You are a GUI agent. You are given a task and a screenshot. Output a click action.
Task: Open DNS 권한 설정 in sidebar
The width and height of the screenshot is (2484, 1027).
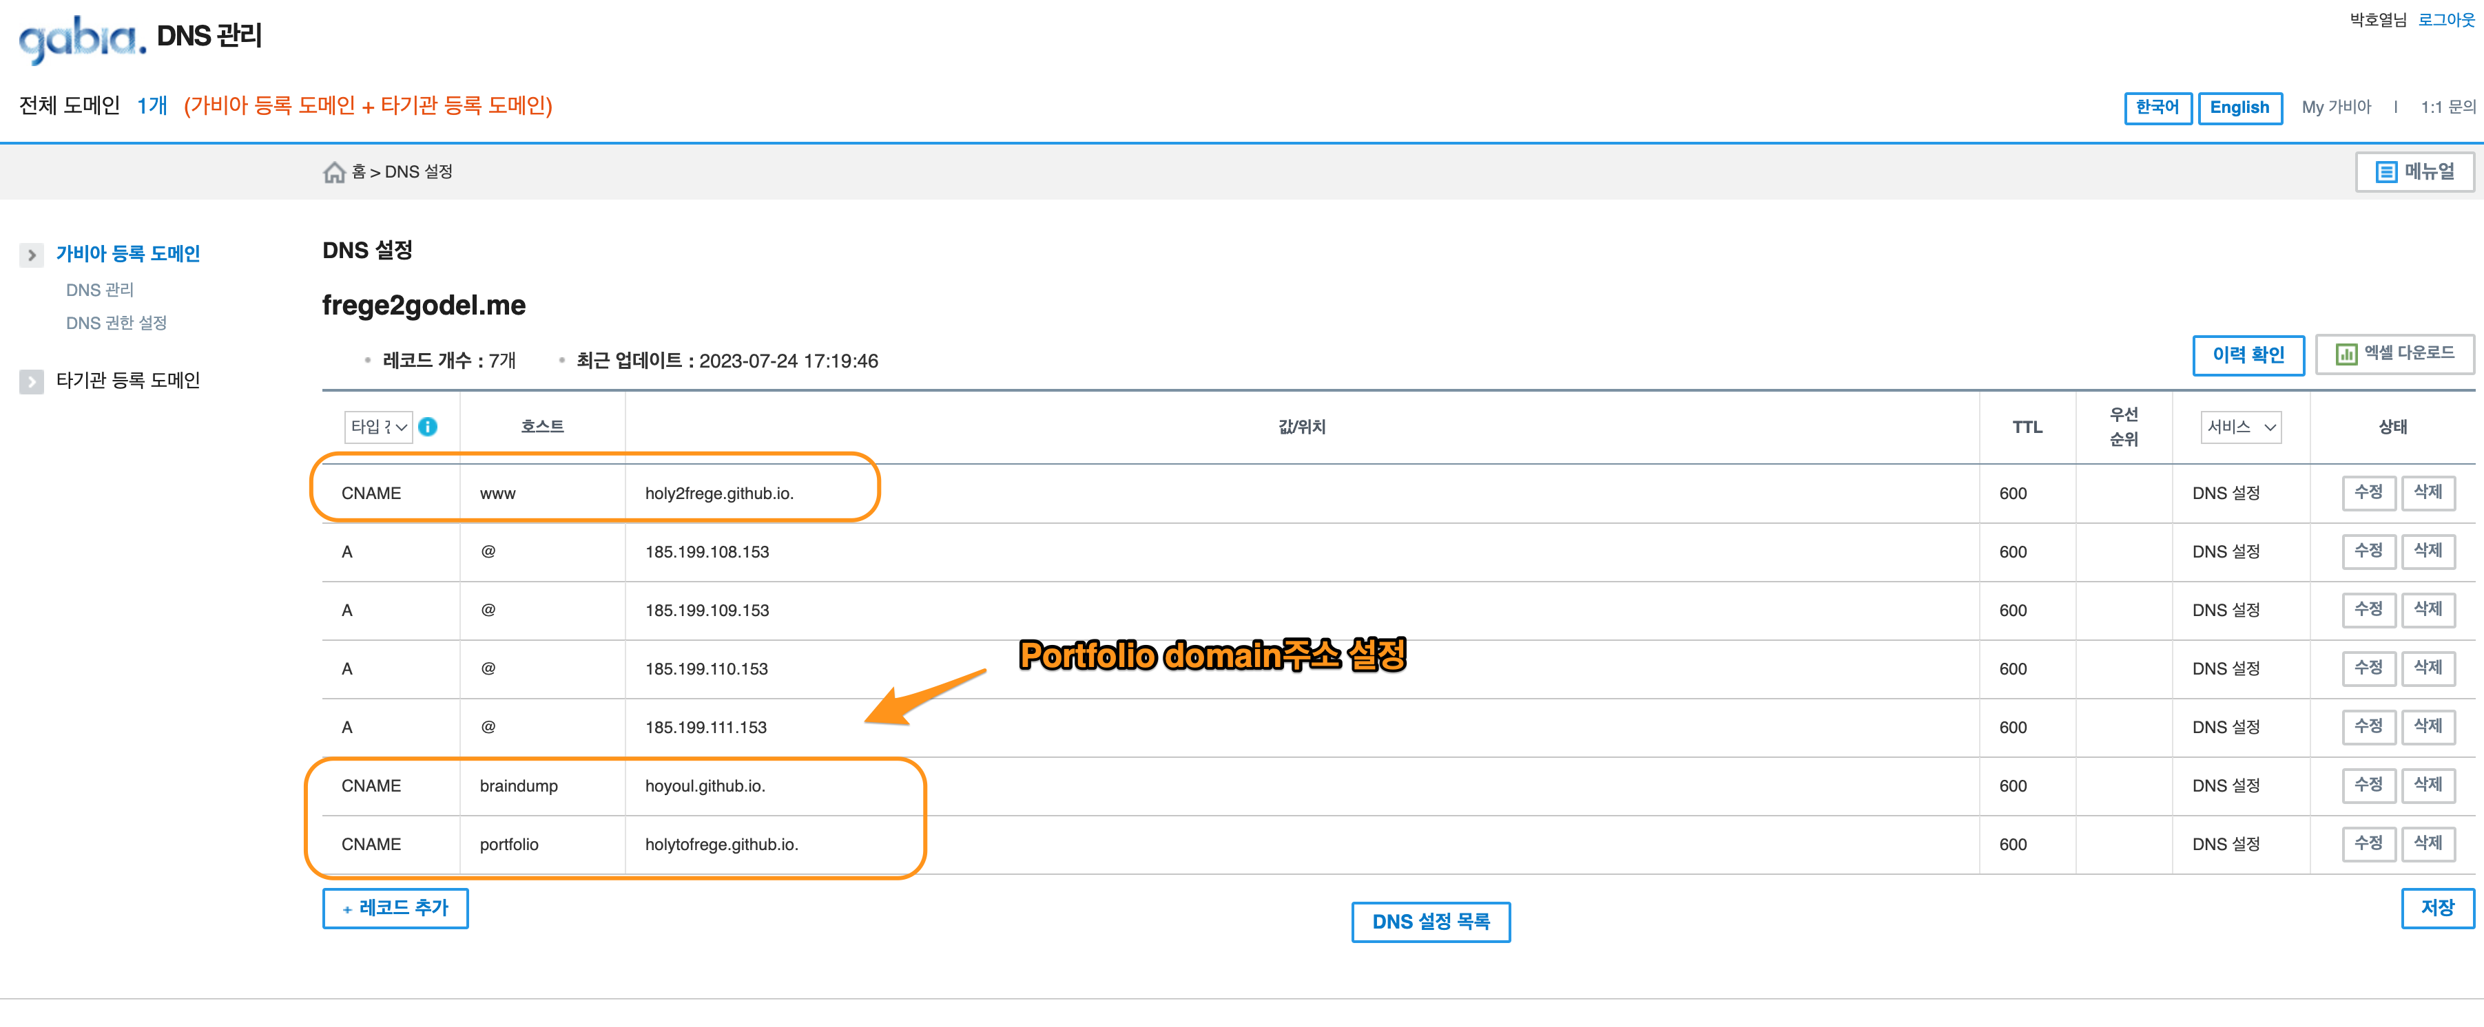point(116,323)
